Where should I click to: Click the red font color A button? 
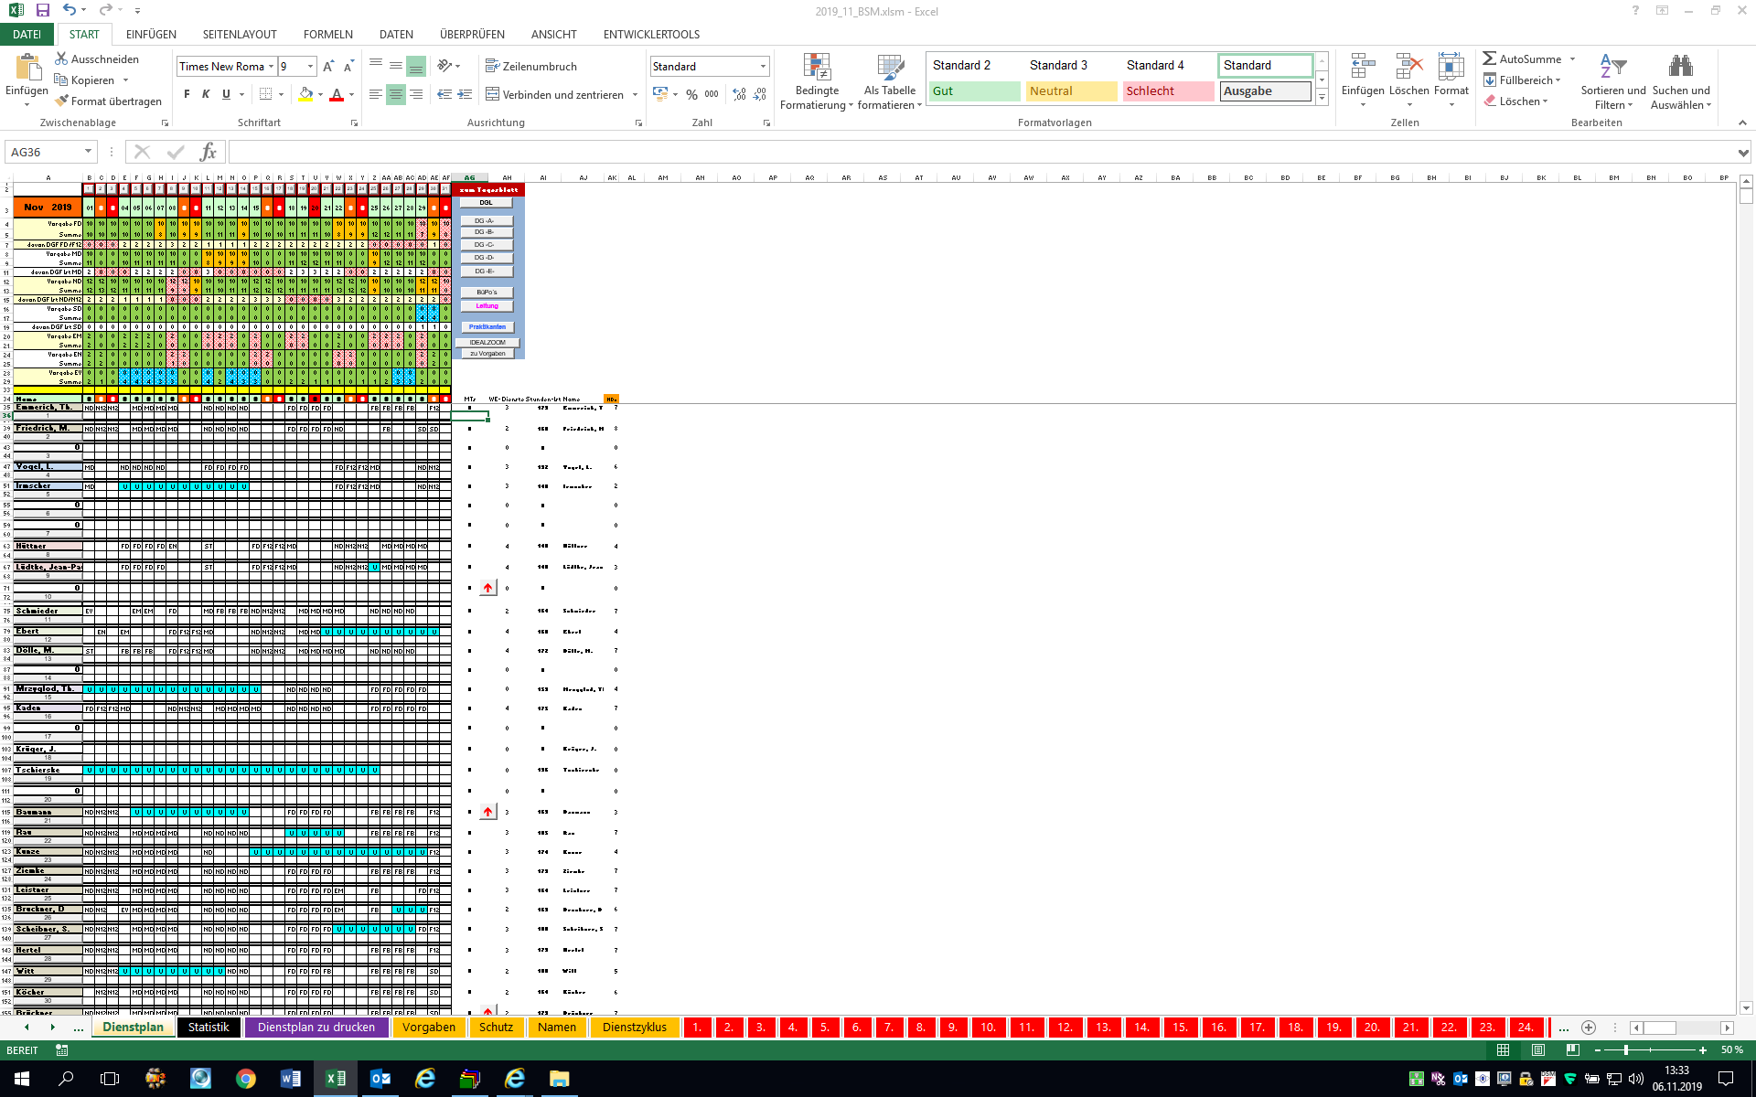(337, 94)
